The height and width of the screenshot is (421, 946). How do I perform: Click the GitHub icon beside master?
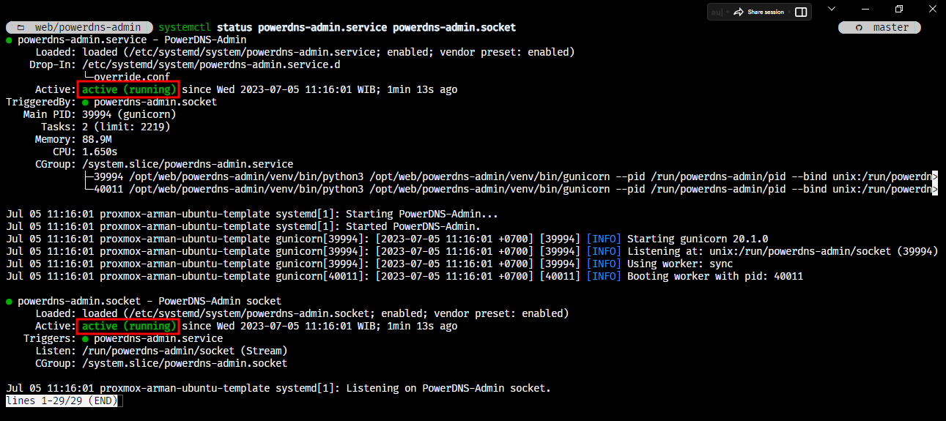click(860, 28)
